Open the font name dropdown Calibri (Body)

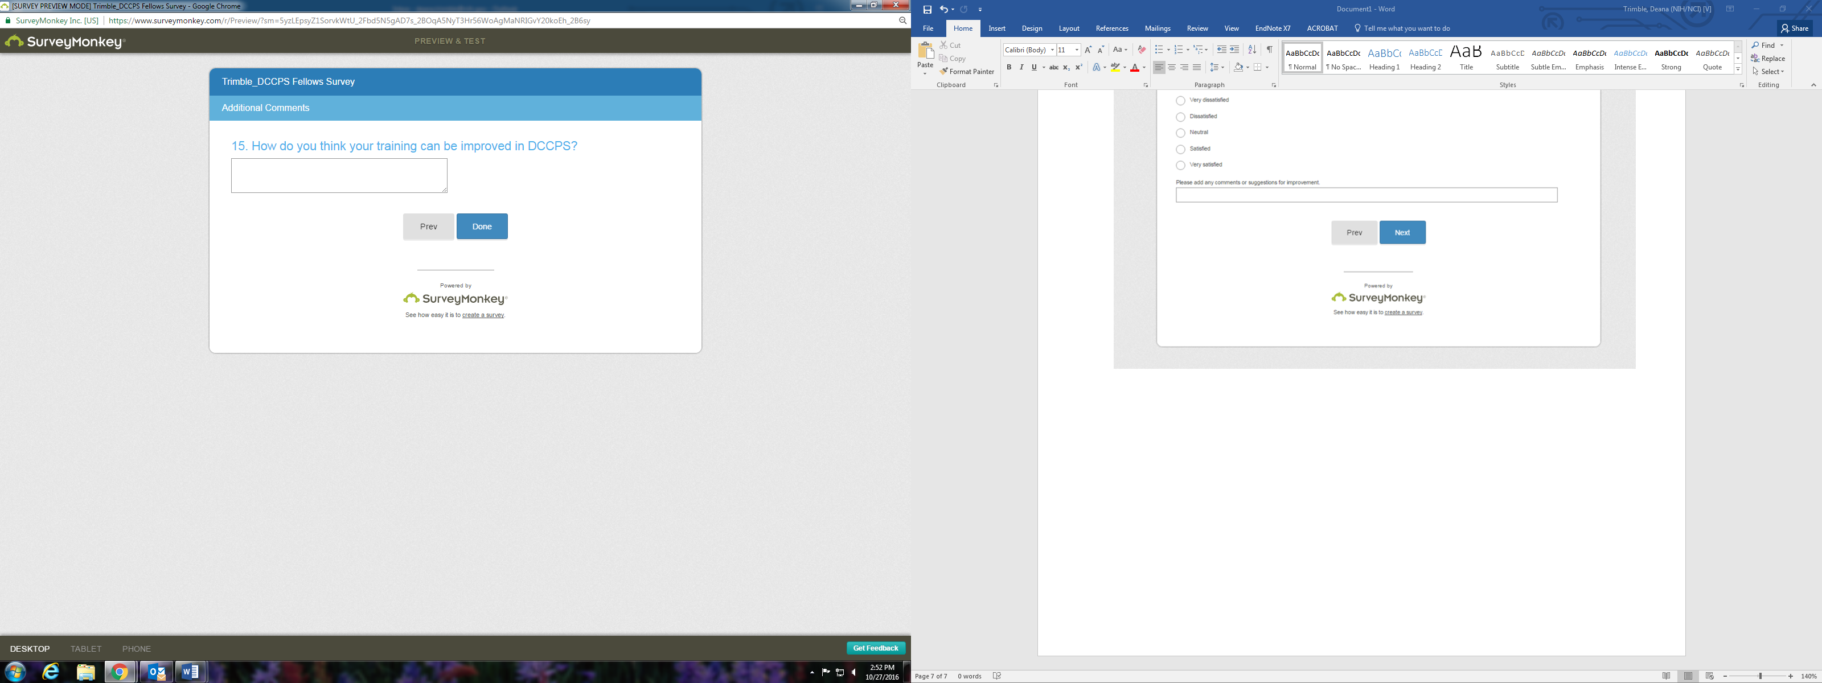tap(1052, 50)
